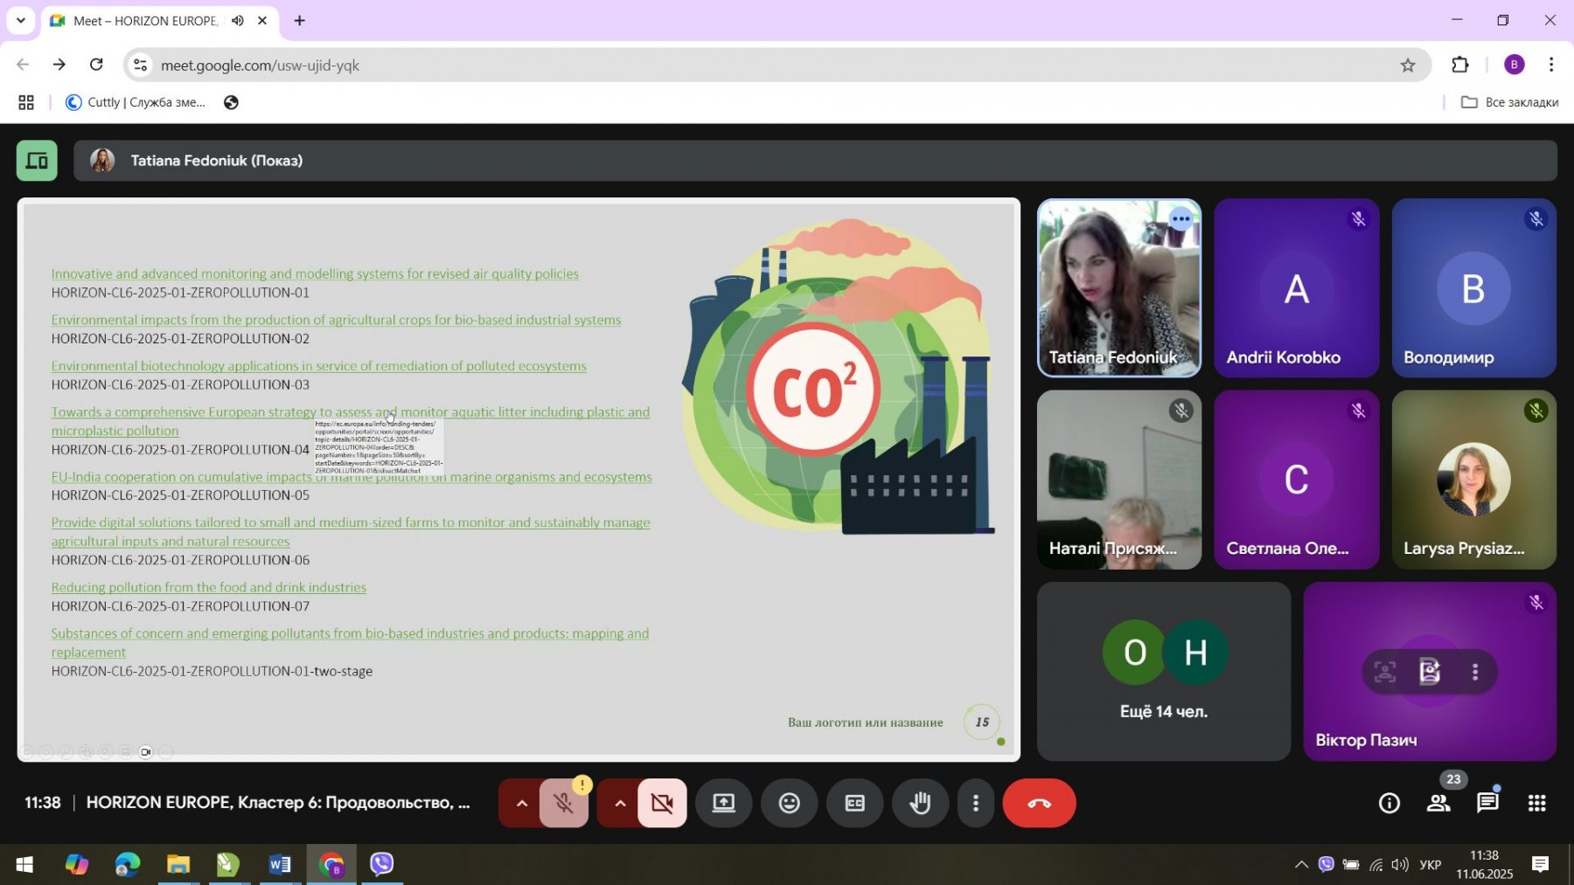Open the Chrome three-dot menu

click(1550, 65)
